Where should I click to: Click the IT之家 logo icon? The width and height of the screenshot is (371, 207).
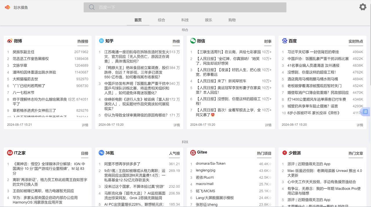click(x=10, y=153)
